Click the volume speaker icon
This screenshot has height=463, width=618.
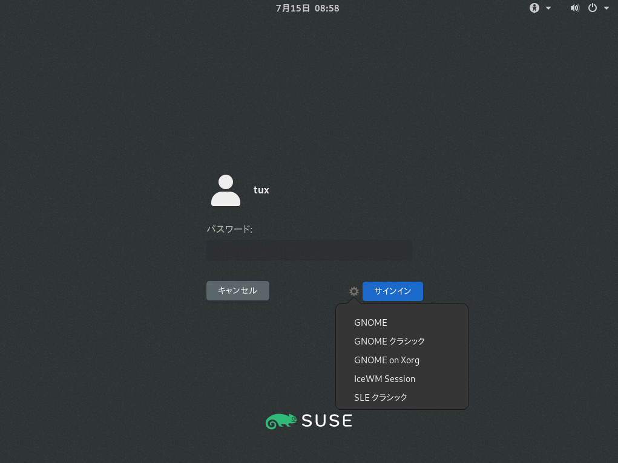pos(574,8)
